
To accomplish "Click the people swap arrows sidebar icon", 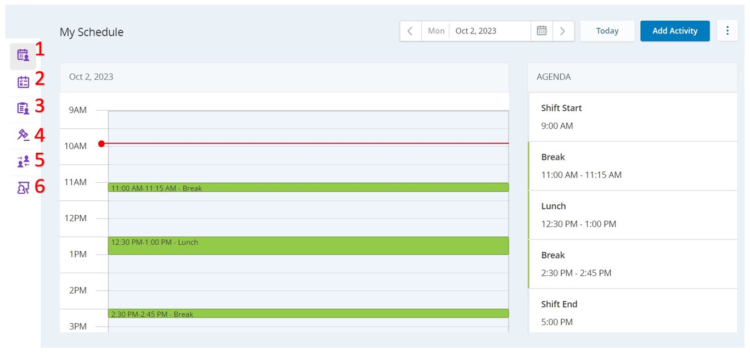I will tap(23, 161).
